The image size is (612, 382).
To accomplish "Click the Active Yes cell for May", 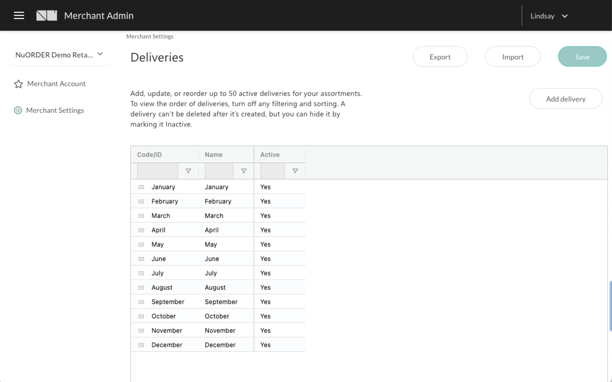I will click(x=280, y=244).
